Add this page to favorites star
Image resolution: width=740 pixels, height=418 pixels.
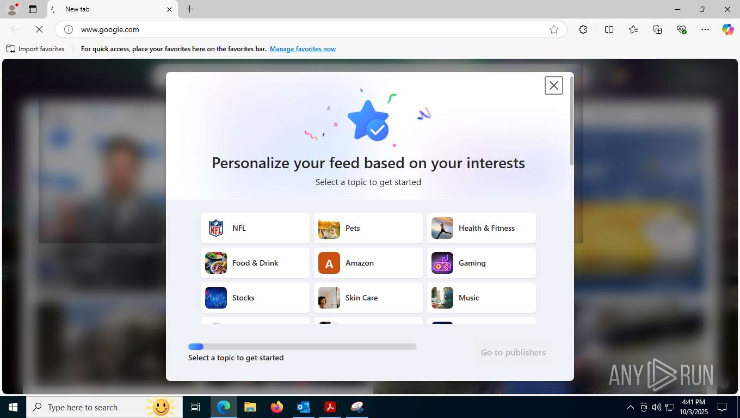(554, 29)
